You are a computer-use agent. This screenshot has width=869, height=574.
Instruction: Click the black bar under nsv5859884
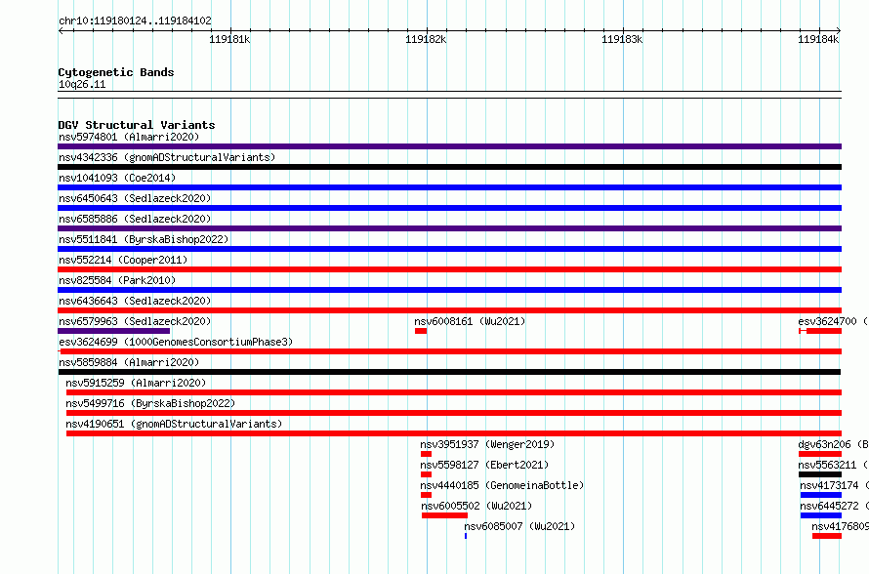tap(449, 372)
